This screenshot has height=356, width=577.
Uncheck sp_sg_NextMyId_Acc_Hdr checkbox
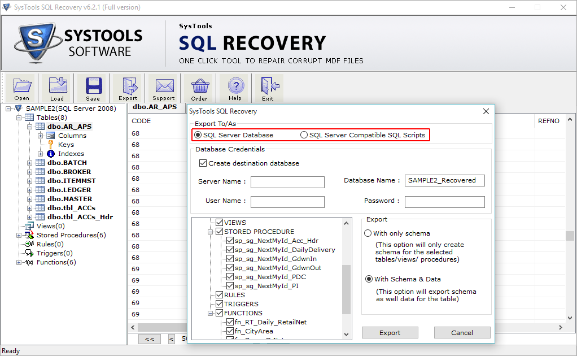point(230,240)
